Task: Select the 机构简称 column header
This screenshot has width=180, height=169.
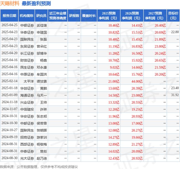Action: coord(26,16)
